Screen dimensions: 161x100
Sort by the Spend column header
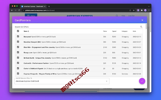click(x=114, y=31)
